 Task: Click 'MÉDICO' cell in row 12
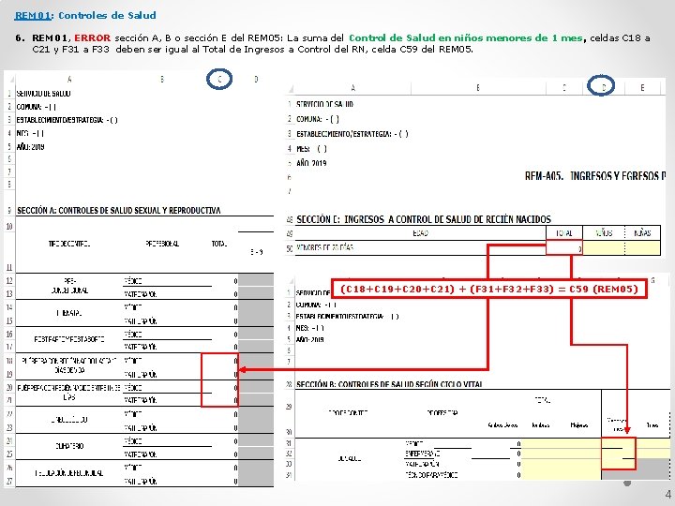click(132, 281)
